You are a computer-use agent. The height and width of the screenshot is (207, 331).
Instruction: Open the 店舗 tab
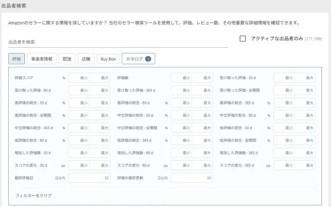point(86,59)
